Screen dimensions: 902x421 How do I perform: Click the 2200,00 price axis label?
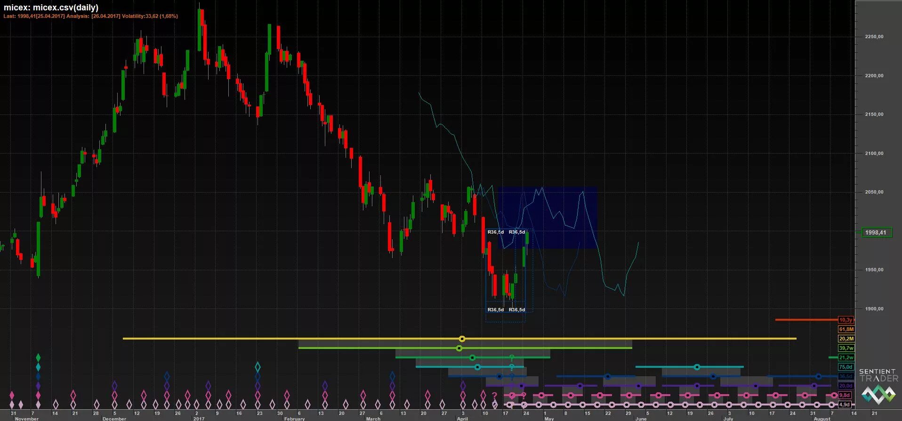(874, 75)
